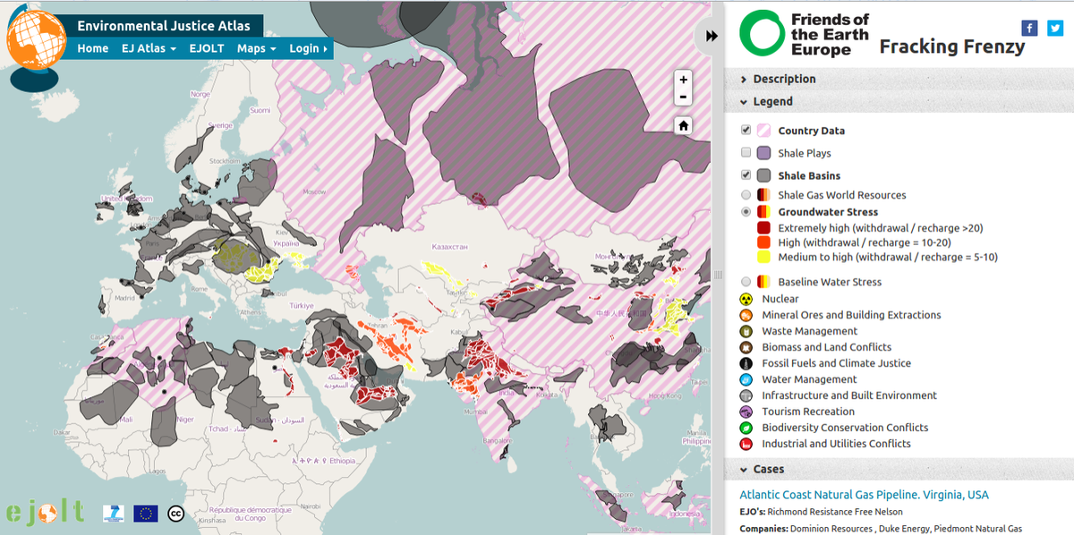Open the EJ Atlas dropdown menu
Screen dimensions: 1074x535
click(149, 48)
